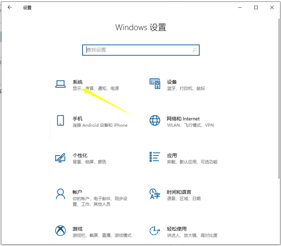
Task: Open the 系统 settings title
Action: 77,82
